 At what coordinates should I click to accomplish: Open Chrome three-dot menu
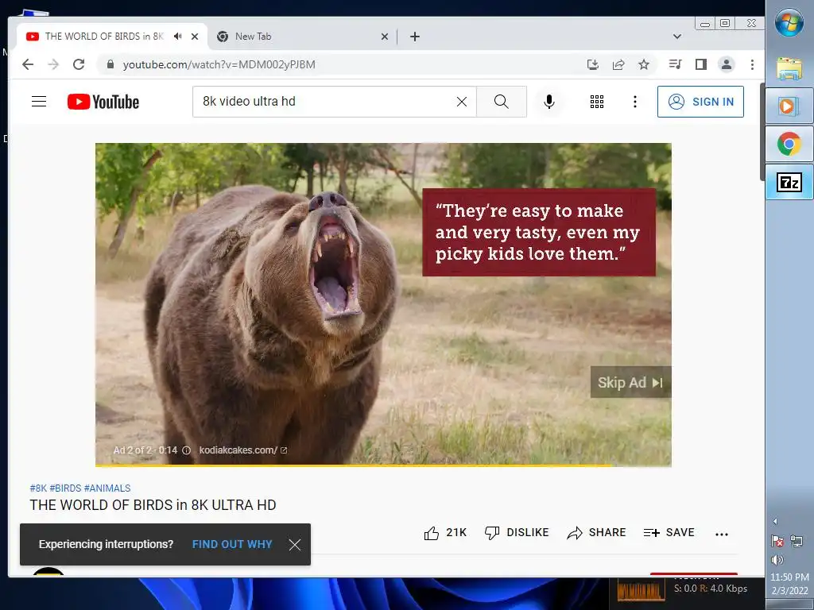752,64
